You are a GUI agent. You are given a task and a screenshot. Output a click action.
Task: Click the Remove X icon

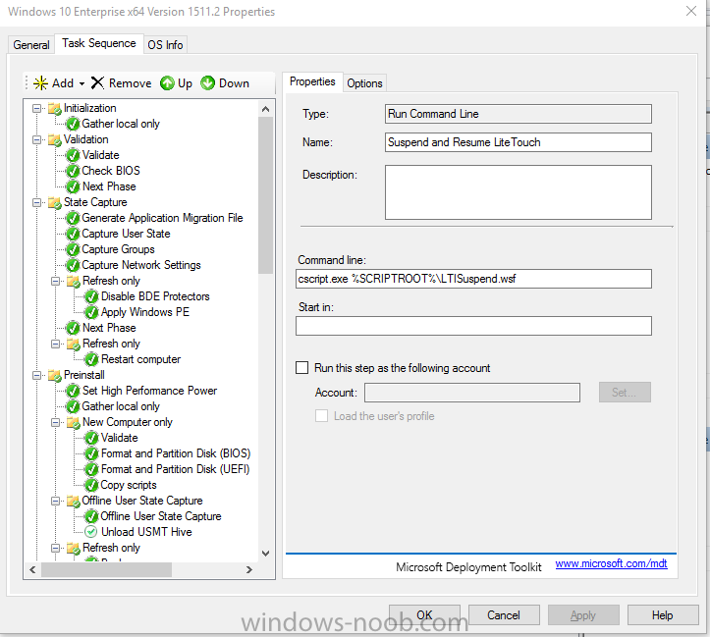(97, 83)
